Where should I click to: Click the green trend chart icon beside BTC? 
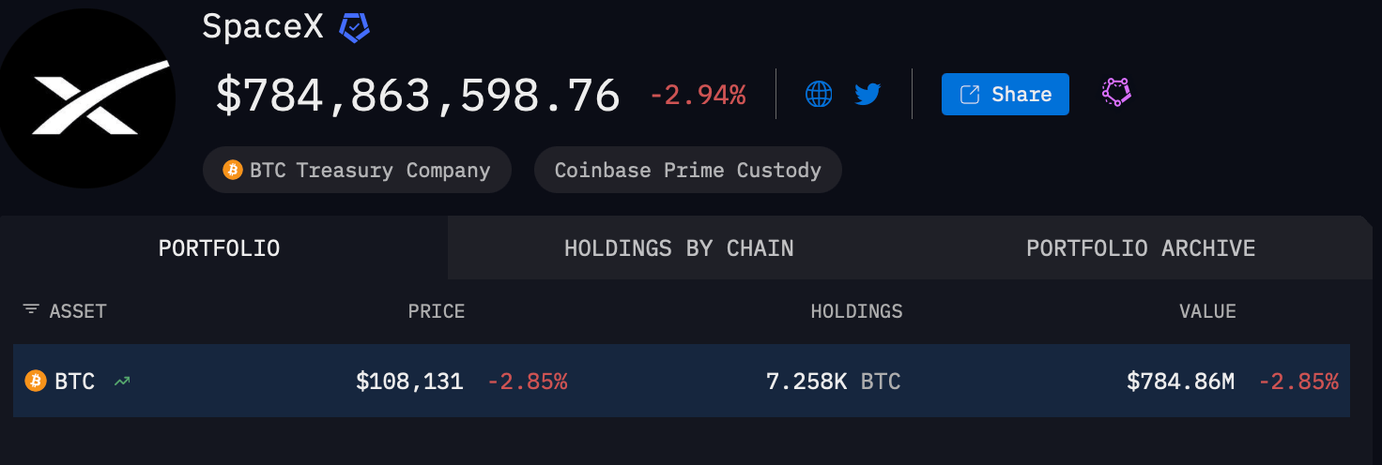point(121,381)
